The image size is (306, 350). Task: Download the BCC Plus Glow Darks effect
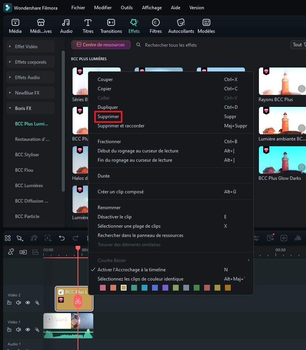[x=301, y=167]
